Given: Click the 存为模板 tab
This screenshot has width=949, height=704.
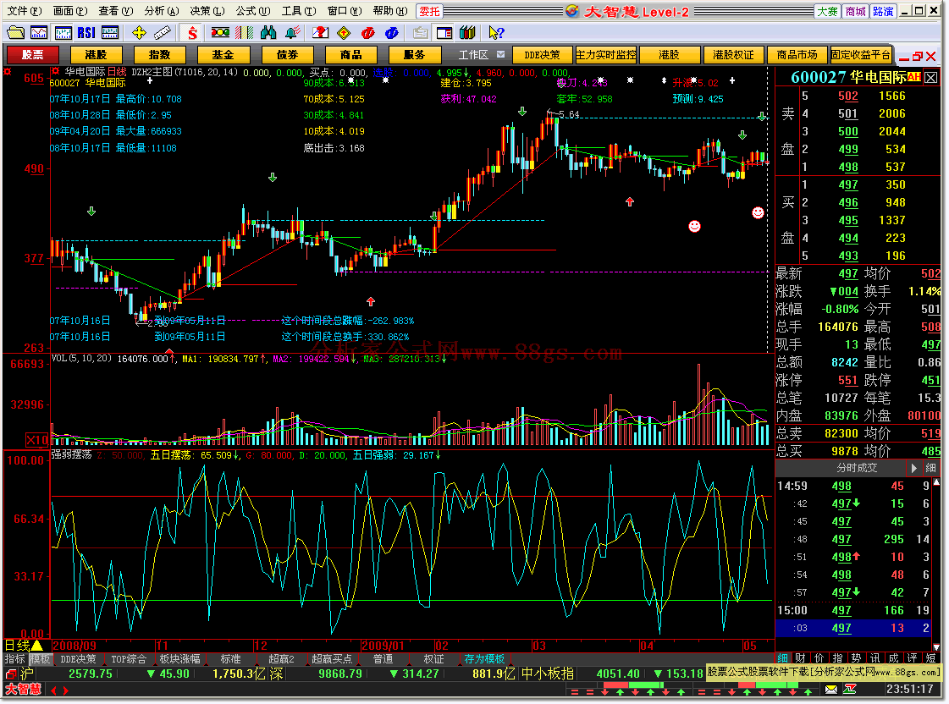Looking at the screenshot, I should (485, 658).
